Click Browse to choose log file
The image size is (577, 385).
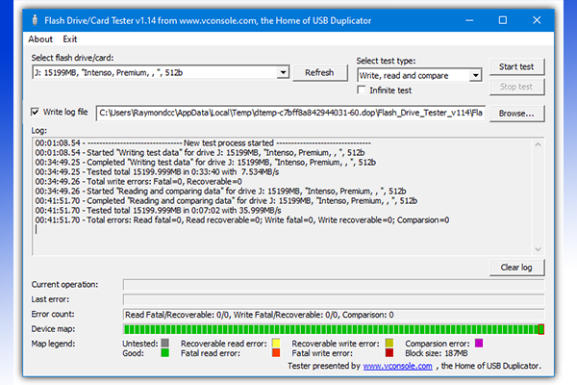pyautogui.click(x=517, y=113)
